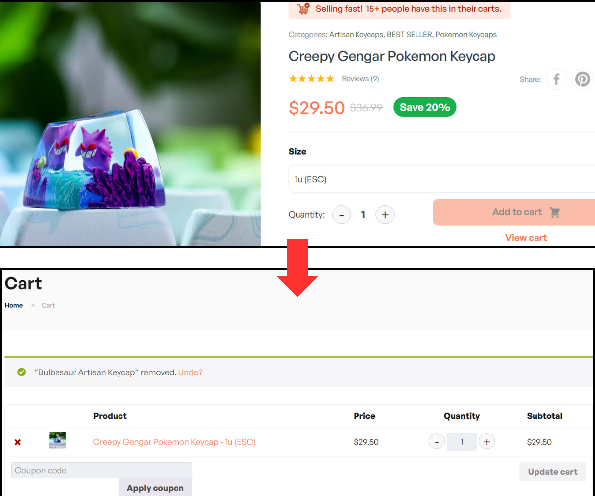Click the Creepy Gengar Pokemon Keycap title
The image size is (595, 496).
tap(392, 56)
